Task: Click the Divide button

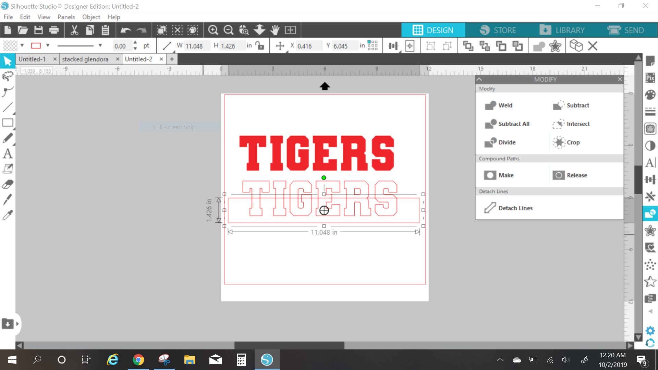Action: pyautogui.click(x=500, y=142)
